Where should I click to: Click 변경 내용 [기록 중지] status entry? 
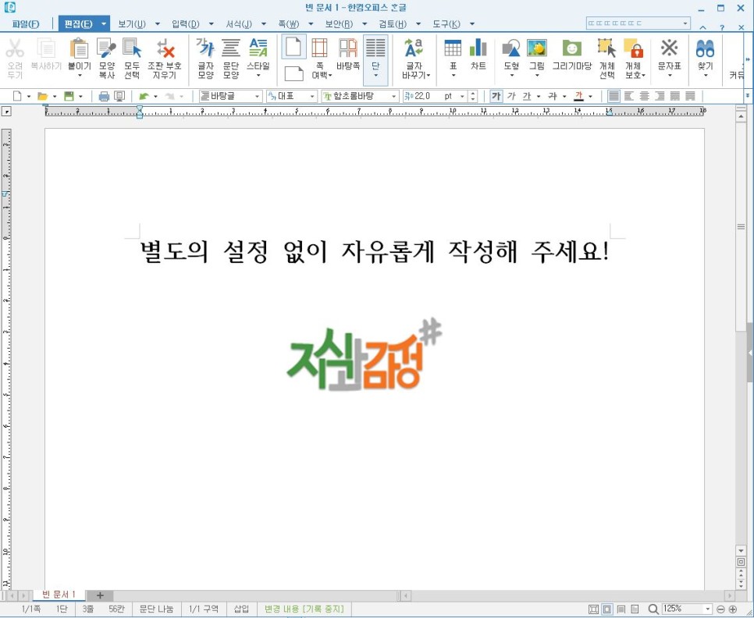point(304,609)
